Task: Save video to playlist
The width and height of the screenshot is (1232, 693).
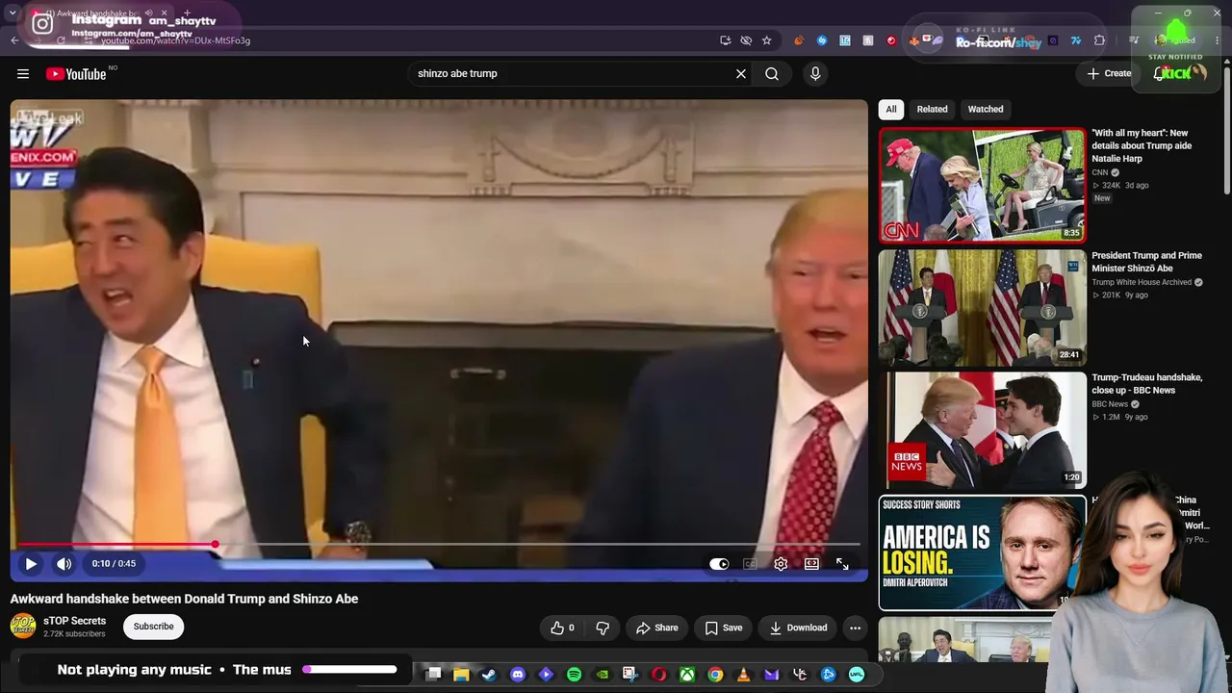Action: pyautogui.click(x=723, y=628)
